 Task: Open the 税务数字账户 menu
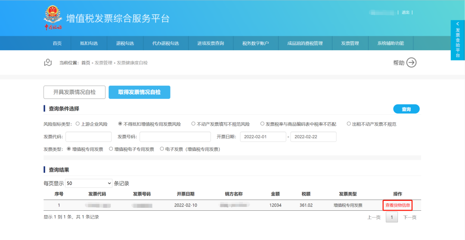pyautogui.click(x=256, y=43)
